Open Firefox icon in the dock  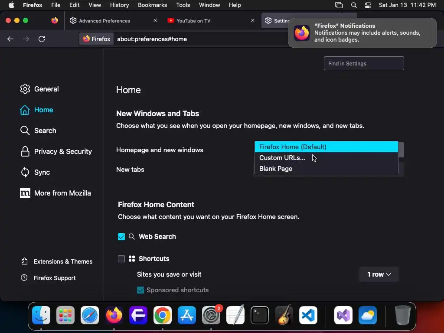click(114, 315)
